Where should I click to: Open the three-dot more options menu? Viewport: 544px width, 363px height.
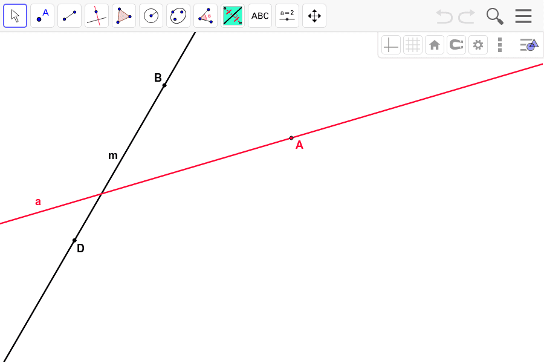pos(500,45)
